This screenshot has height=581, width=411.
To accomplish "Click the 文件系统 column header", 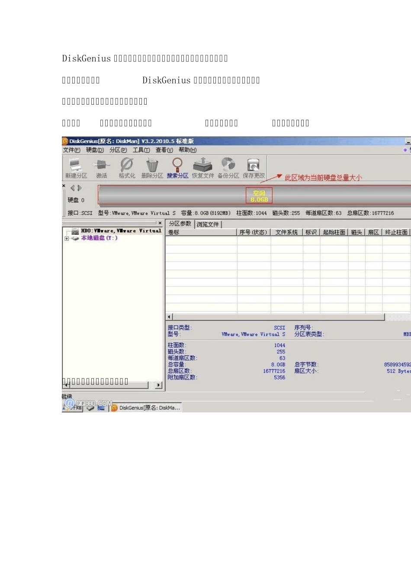I will click(x=287, y=232).
